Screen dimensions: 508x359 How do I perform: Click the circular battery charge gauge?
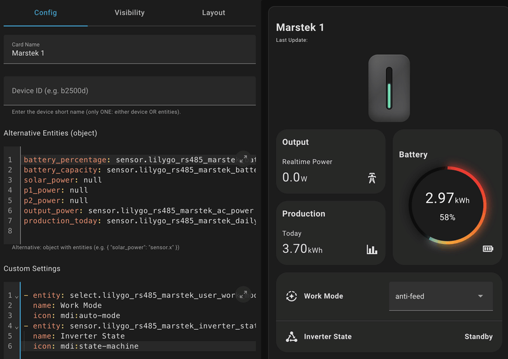click(448, 205)
